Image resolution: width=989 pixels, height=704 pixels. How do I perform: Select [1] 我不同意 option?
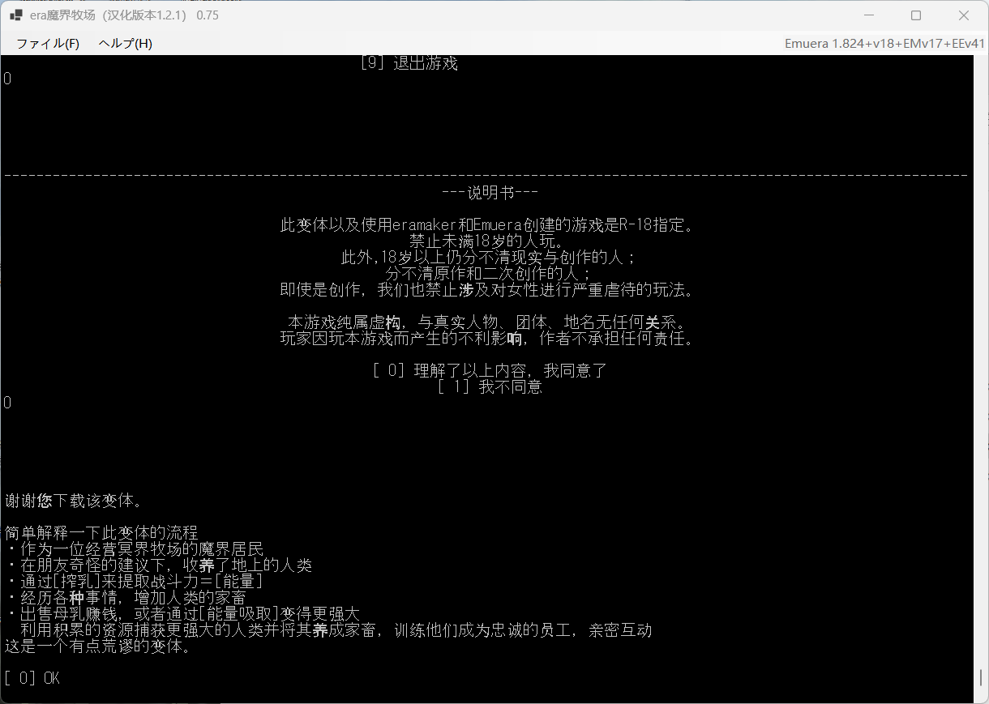pyautogui.click(x=490, y=387)
